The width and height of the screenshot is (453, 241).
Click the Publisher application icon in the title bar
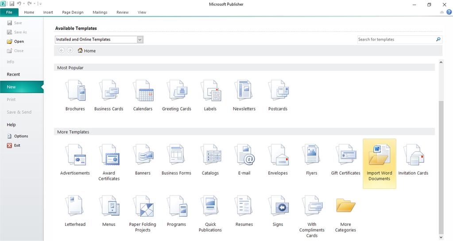[x=3, y=4]
